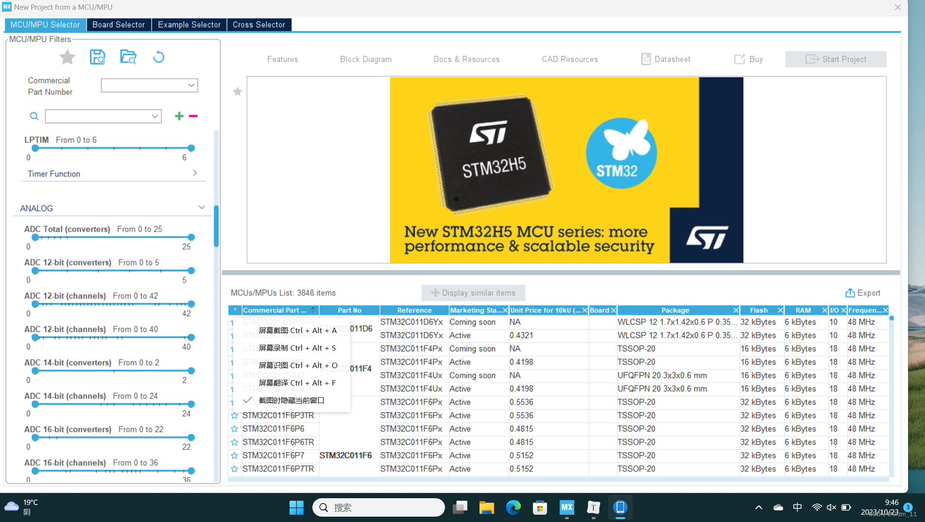
Task: Expand the Timer Function section
Action: [195, 173]
